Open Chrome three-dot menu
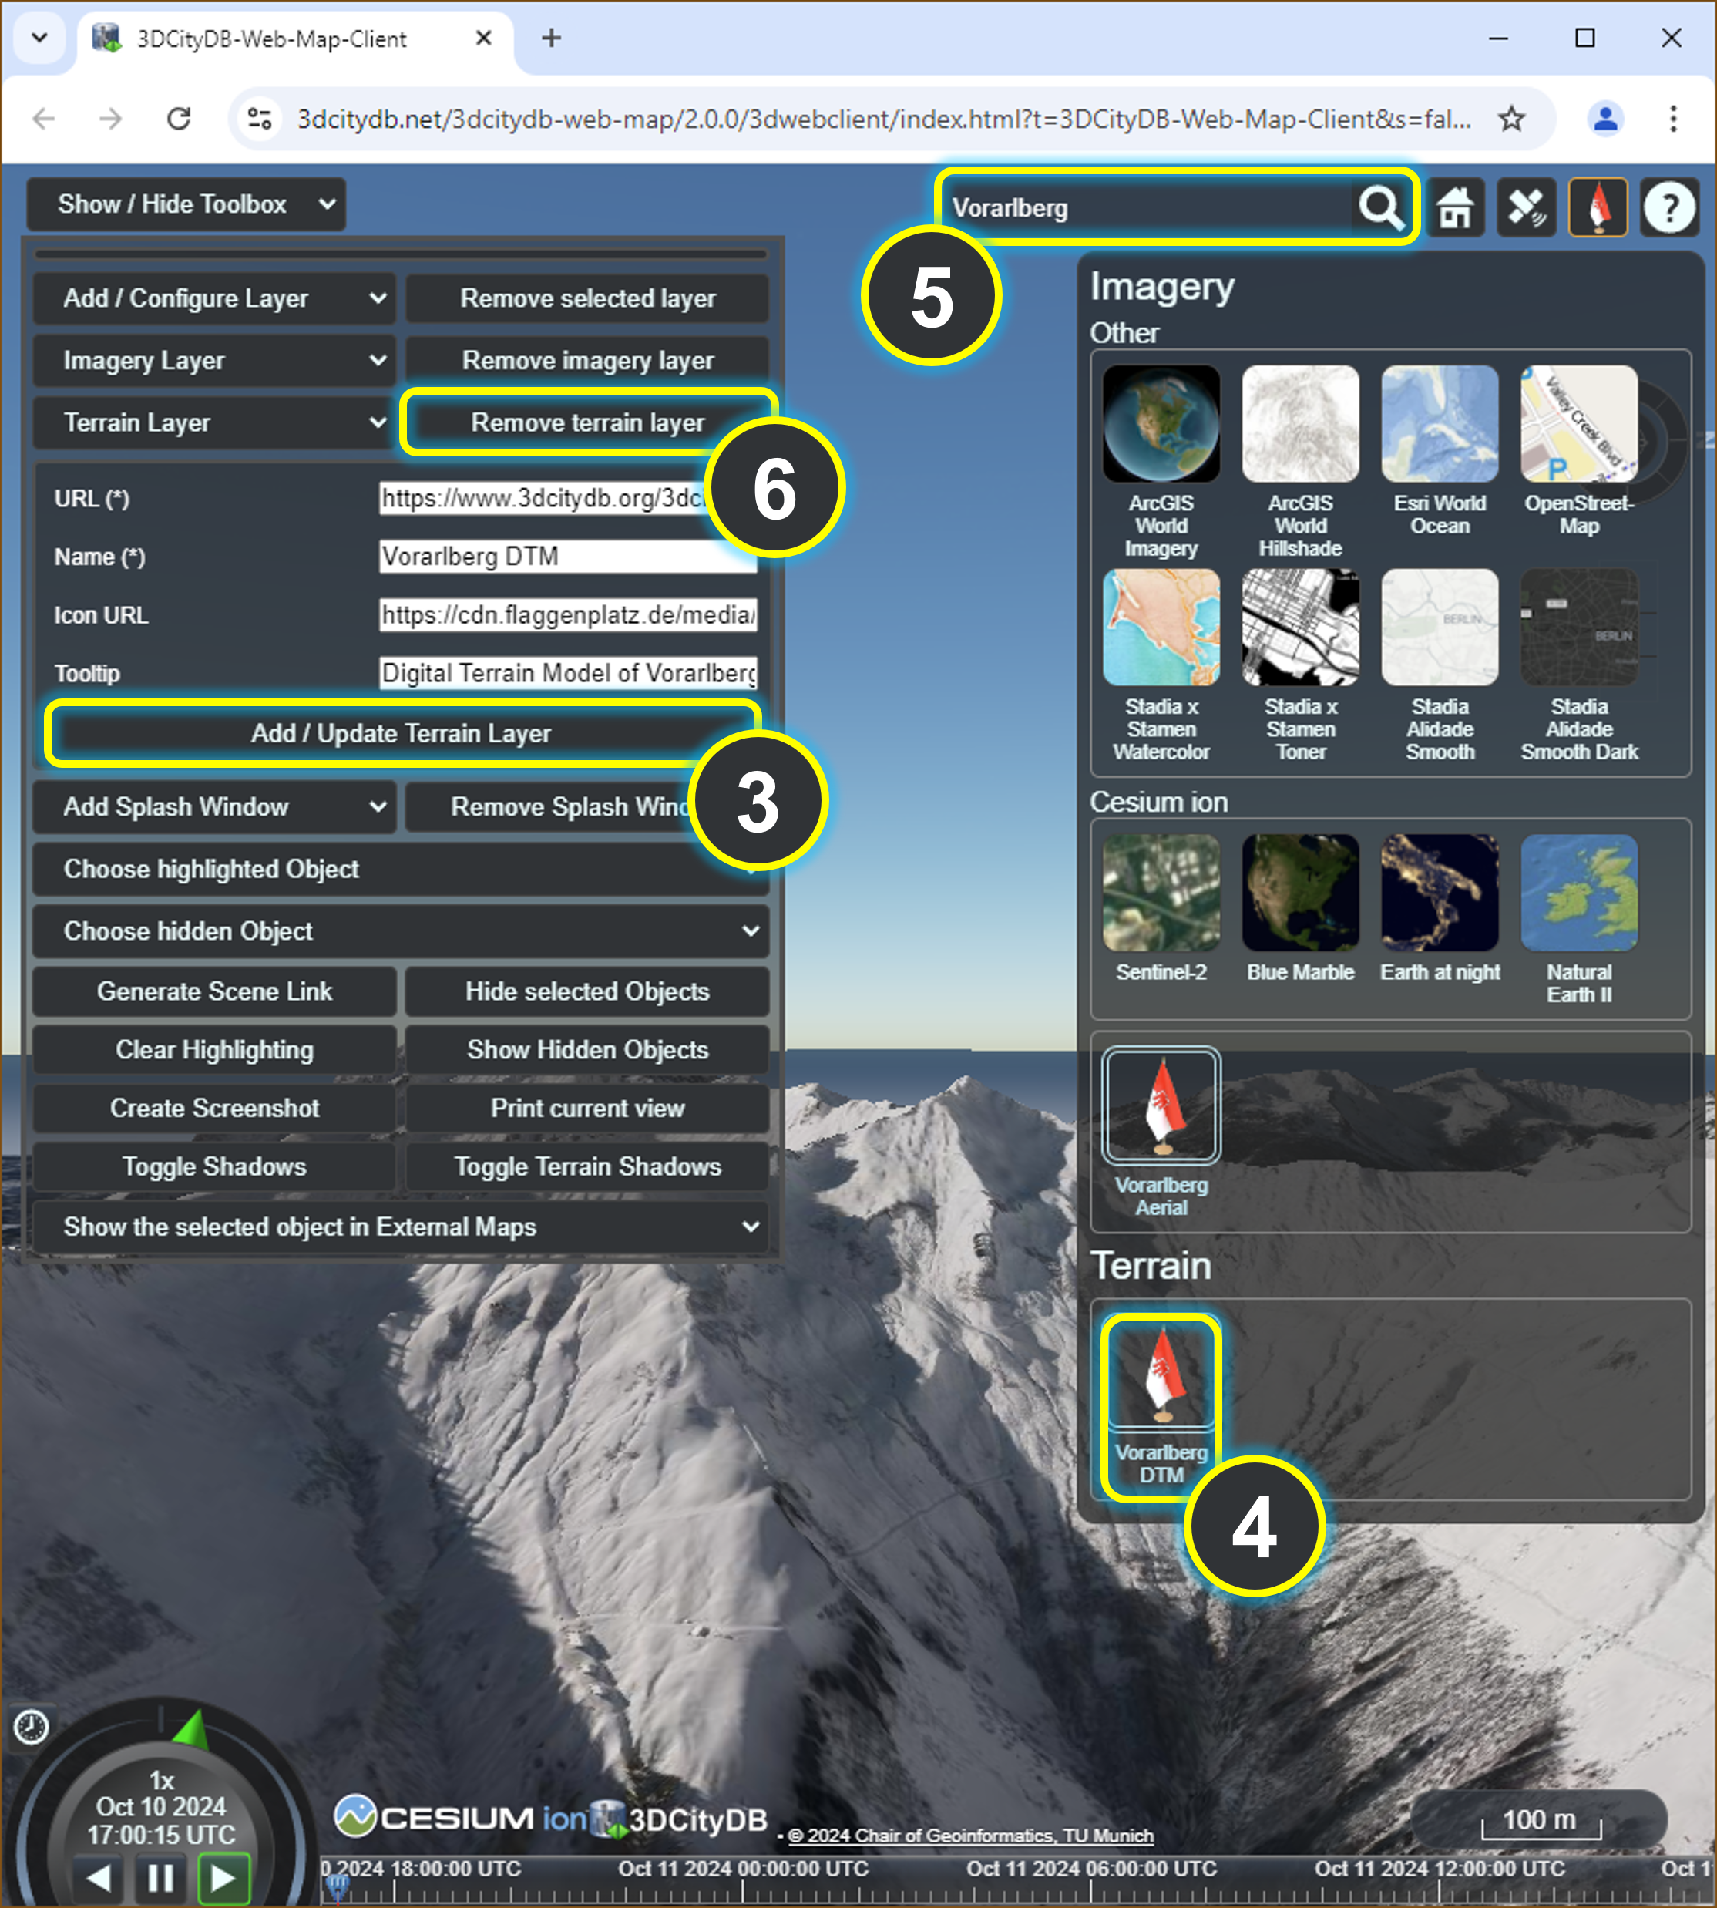The image size is (1717, 1908). 1674,119
